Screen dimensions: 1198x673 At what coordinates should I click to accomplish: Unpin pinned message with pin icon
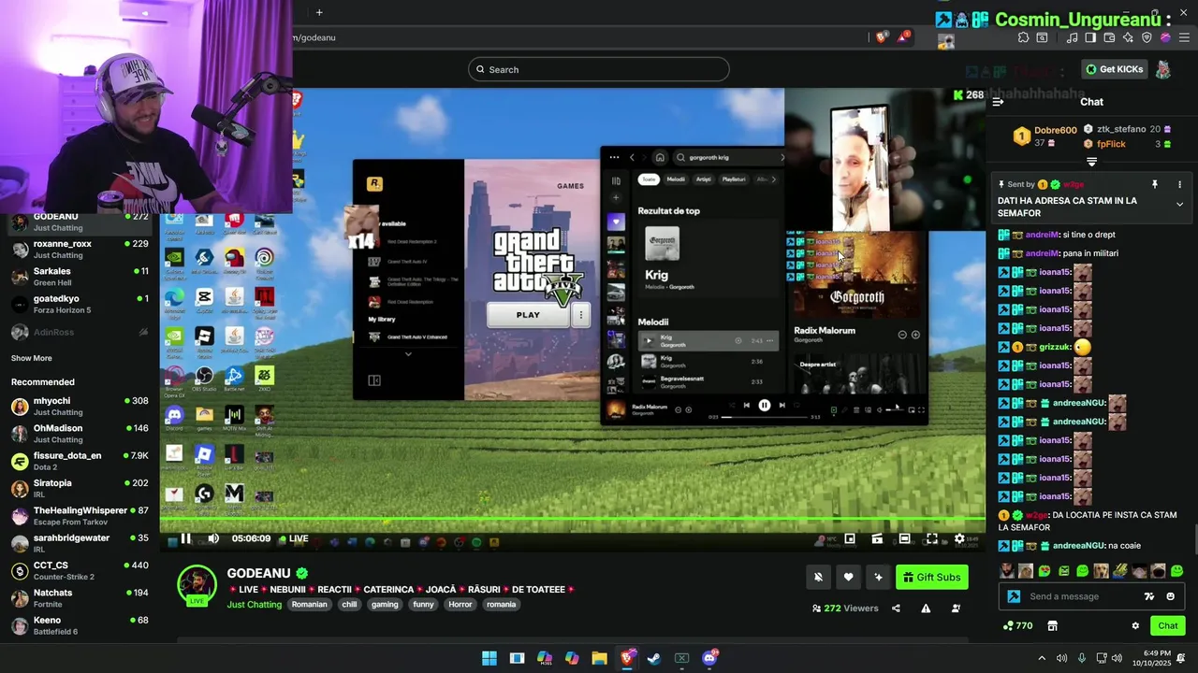pyautogui.click(x=1155, y=185)
